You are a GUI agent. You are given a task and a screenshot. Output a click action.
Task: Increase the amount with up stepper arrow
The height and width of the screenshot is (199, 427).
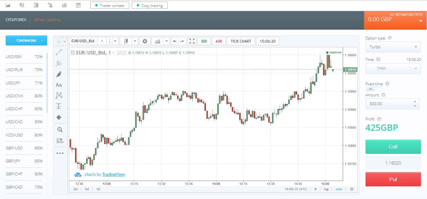tap(415, 102)
